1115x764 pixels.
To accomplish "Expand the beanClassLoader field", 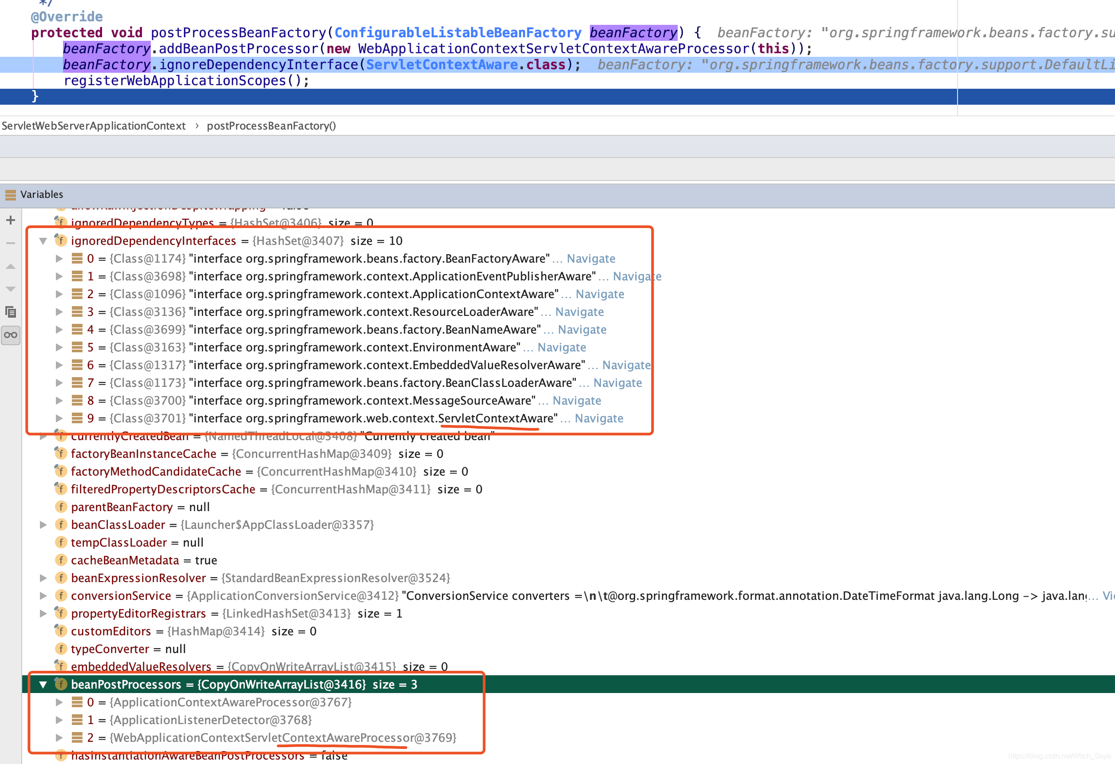I will 43,525.
